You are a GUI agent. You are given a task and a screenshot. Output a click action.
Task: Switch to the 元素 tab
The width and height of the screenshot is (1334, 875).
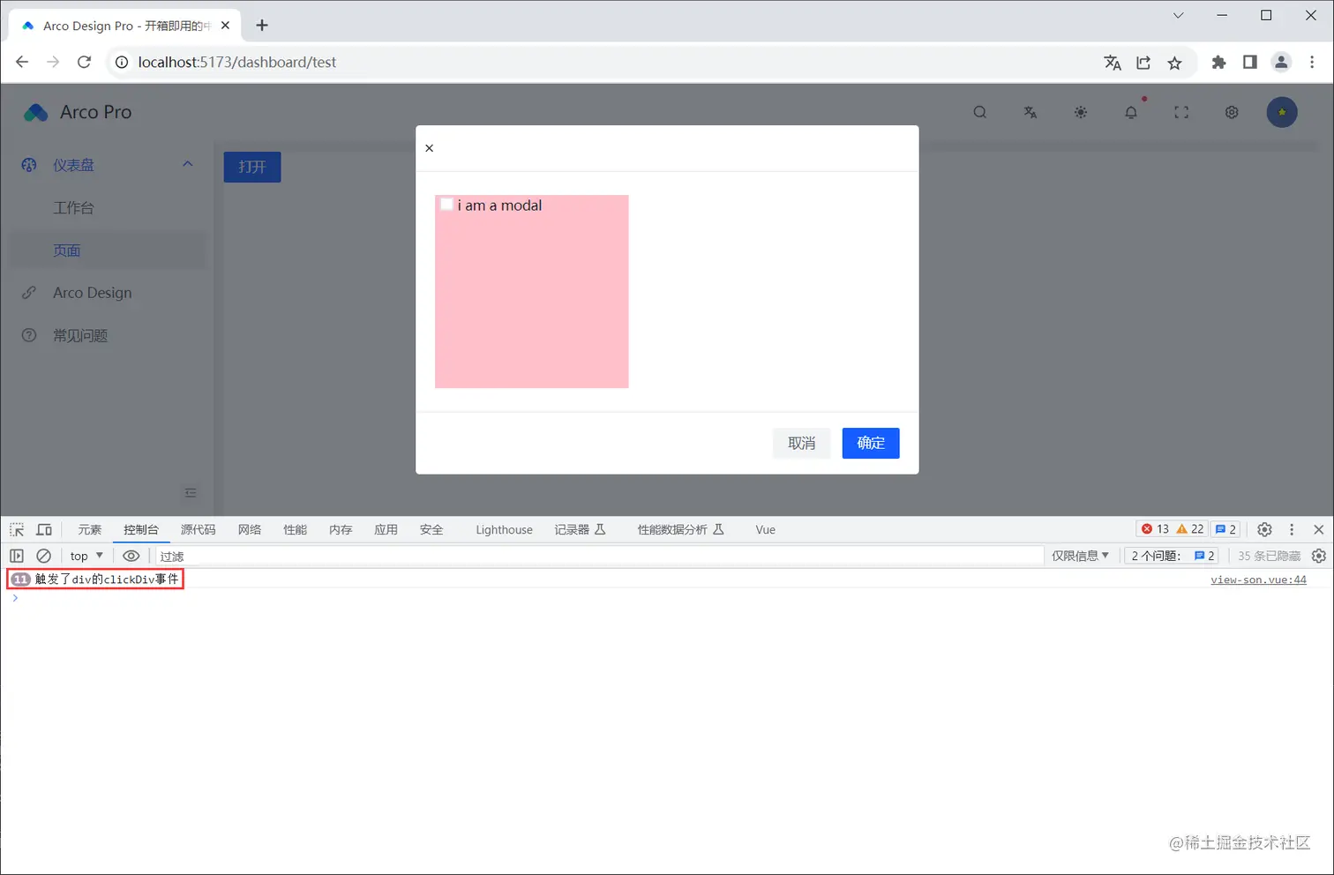point(89,529)
